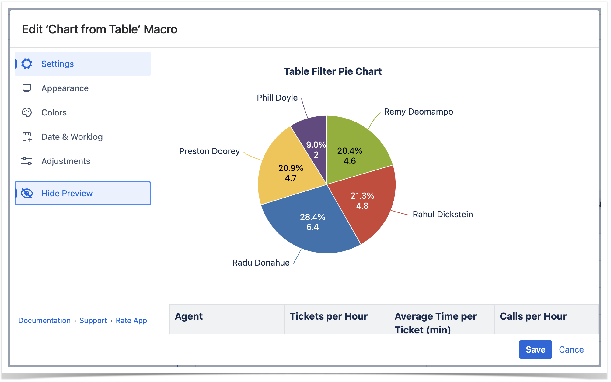Click the Date & Worklog calendar icon
This screenshot has width=611, height=382.
tap(27, 137)
